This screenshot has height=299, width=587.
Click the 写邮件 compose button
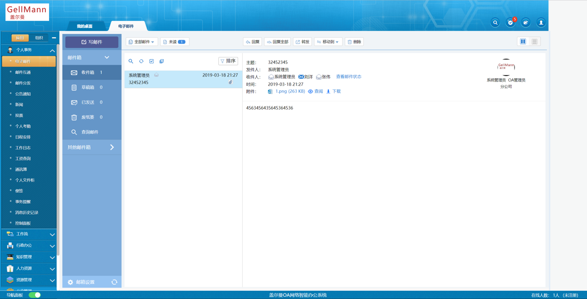coord(92,42)
